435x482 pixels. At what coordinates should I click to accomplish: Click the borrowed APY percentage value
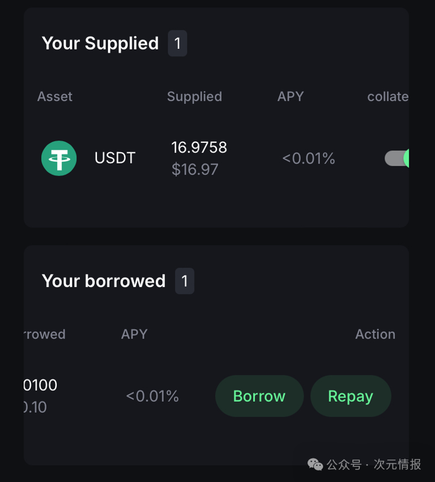[x=152, y=396]
